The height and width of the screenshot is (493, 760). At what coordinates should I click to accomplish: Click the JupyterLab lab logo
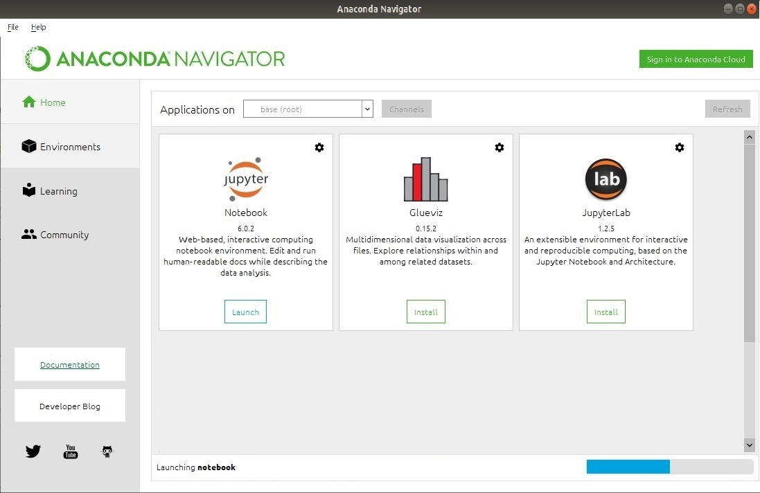coord(606,179)
